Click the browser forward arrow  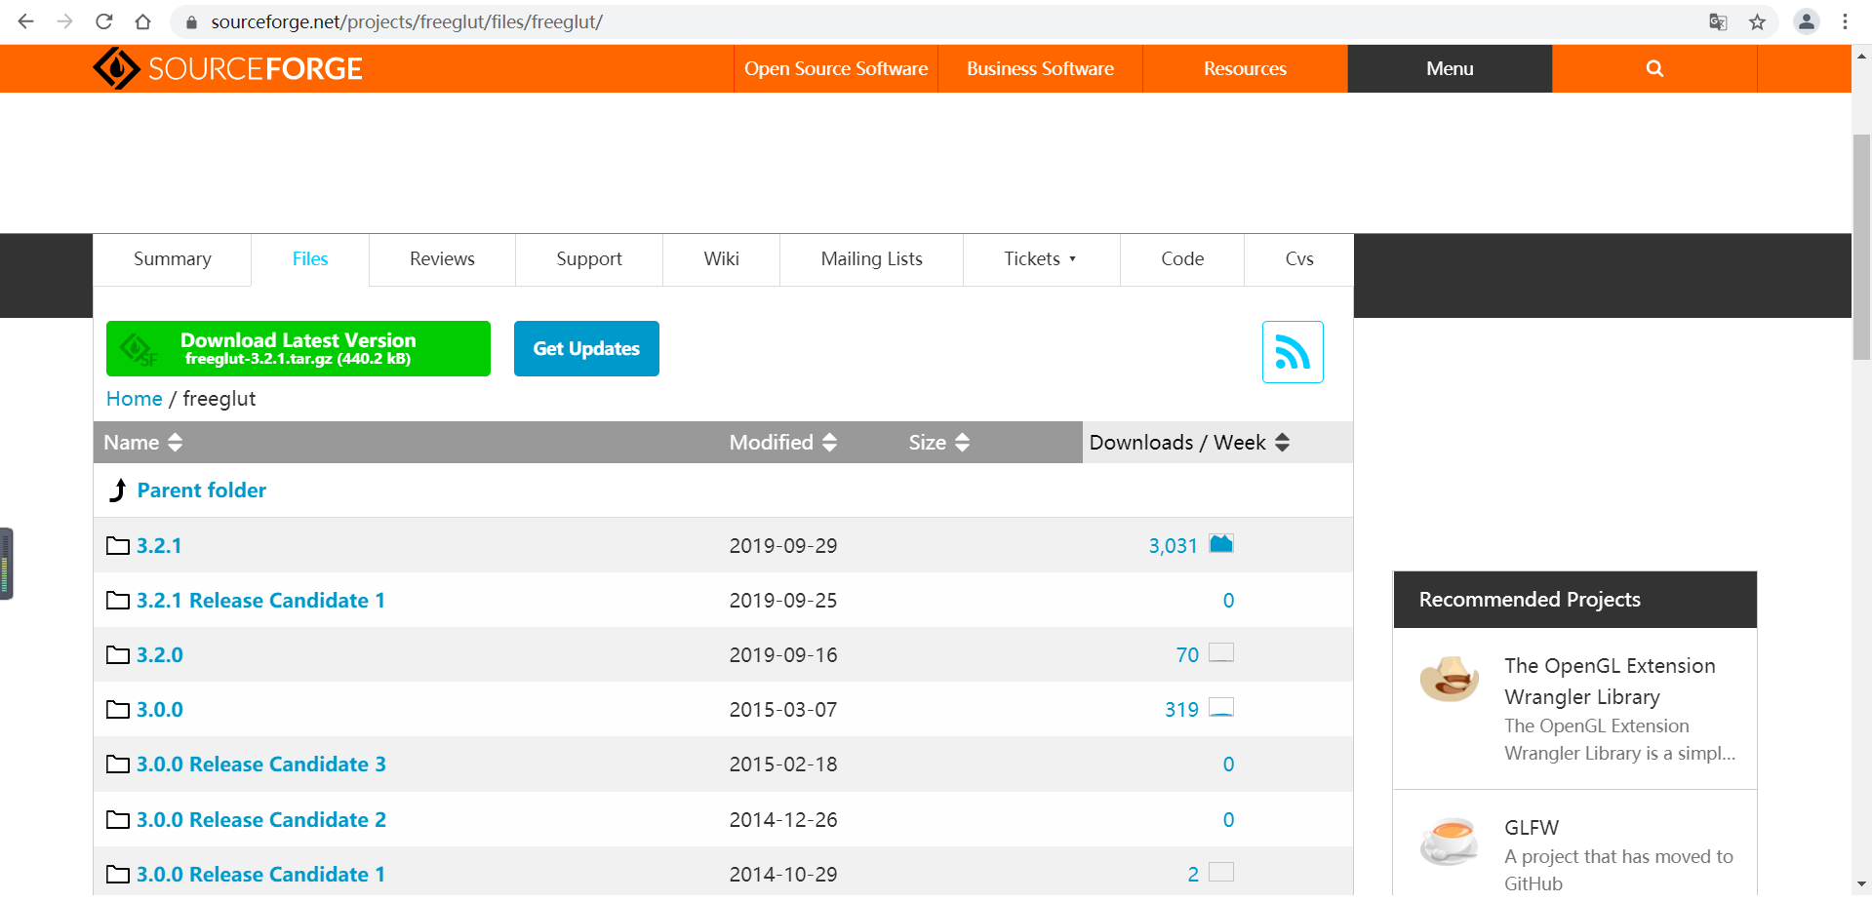coord(65,21)
